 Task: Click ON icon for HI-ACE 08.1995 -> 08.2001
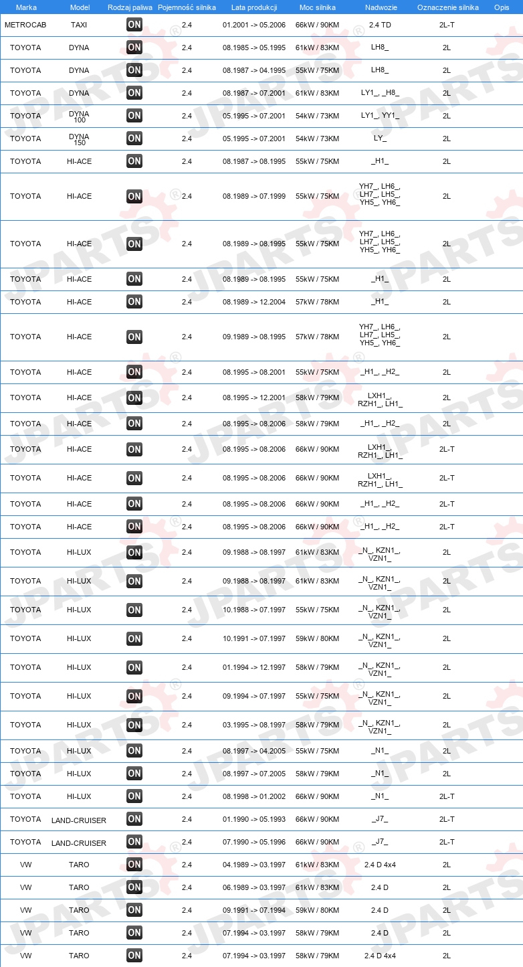click(134, 372)
